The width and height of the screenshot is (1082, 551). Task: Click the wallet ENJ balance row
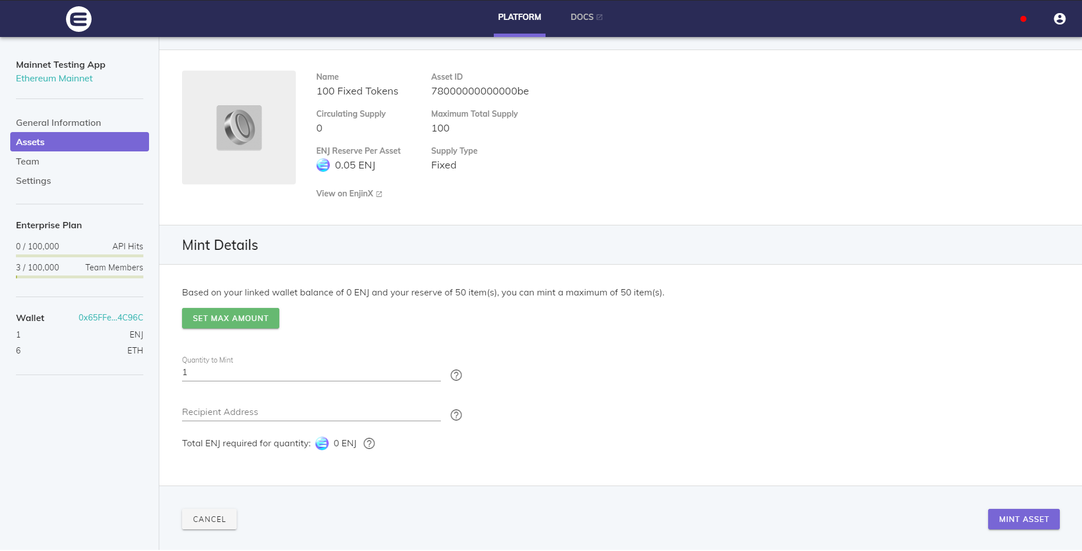(80, 335)
